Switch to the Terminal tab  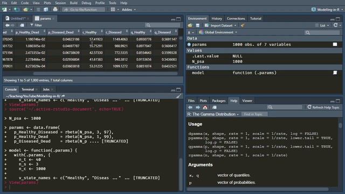coord(27,89)
